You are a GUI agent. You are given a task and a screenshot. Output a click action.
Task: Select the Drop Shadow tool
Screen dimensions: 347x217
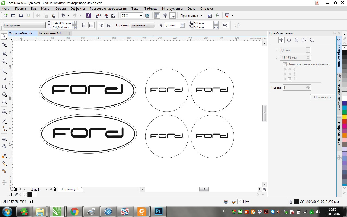click(4, 139)
